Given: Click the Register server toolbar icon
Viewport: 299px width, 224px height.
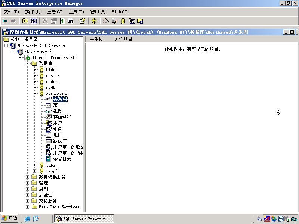Looking at the screenshot, I should click(114, 21).
